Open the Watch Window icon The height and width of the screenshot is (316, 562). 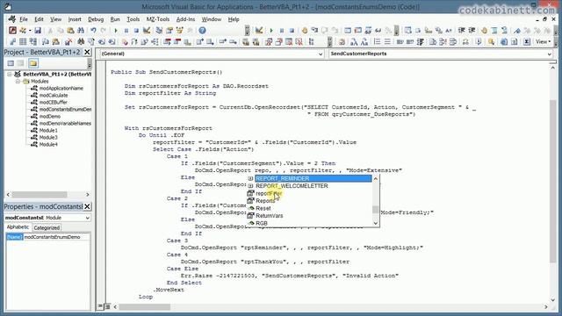tap(368, 31)
